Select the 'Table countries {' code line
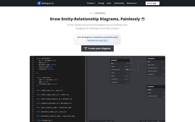 (44, 78)
